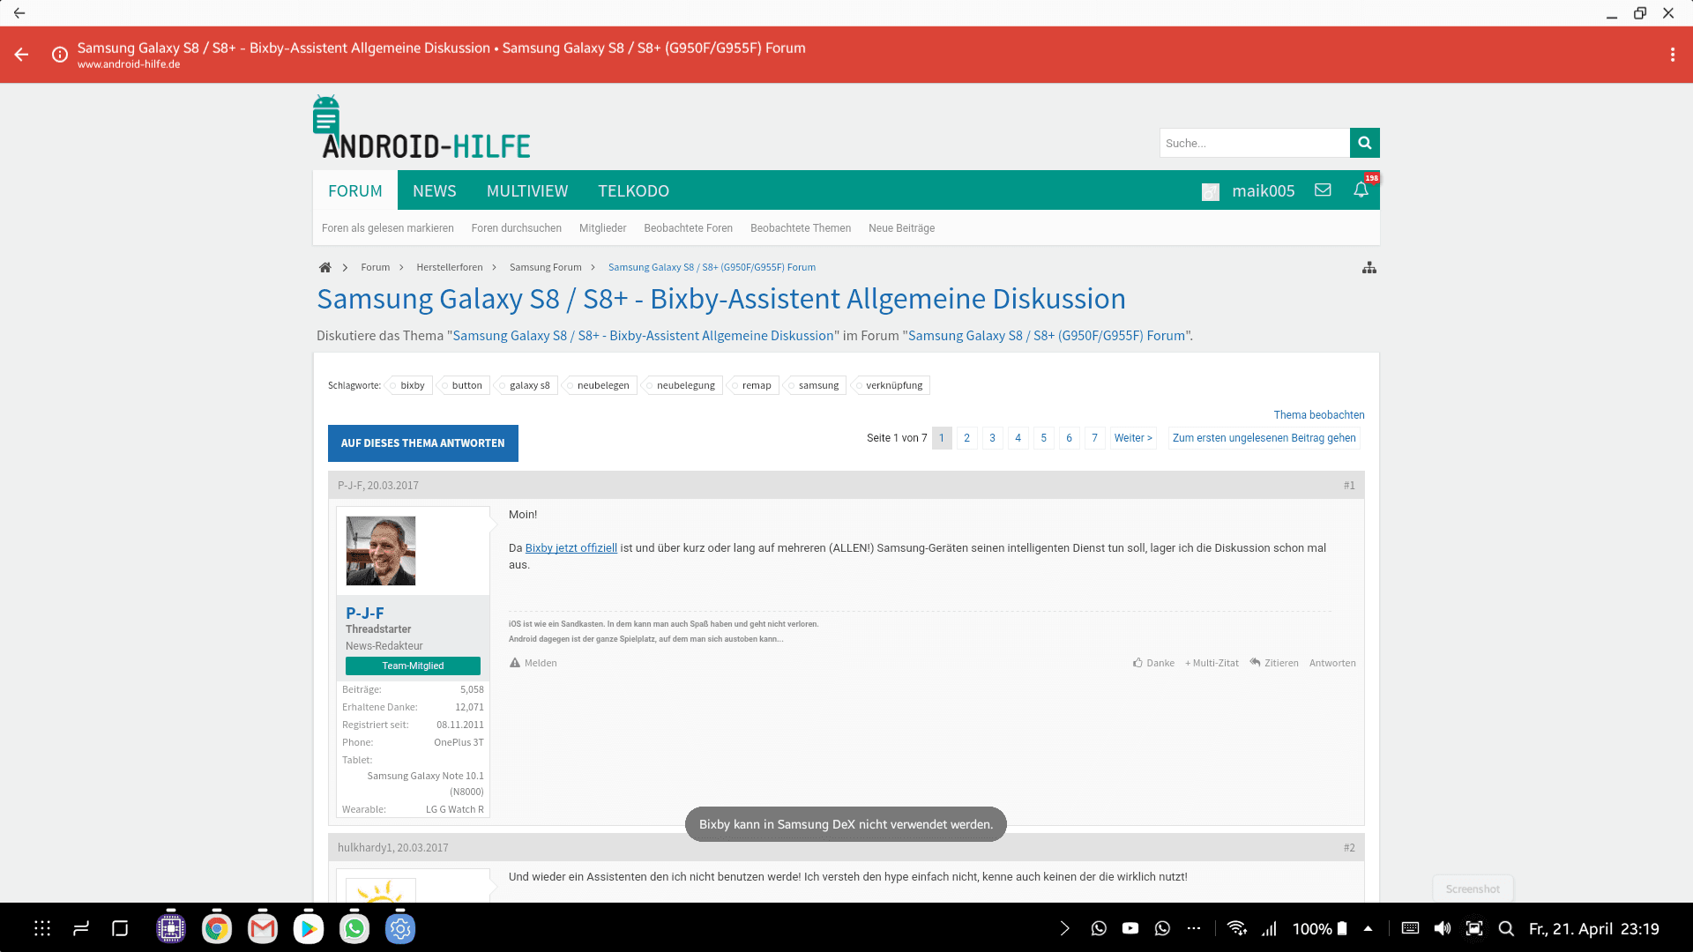The height and width of the screenshot is (952, 1693).
Task: Go back using red toolbar back arrow
Action: (x=21, y=55)
